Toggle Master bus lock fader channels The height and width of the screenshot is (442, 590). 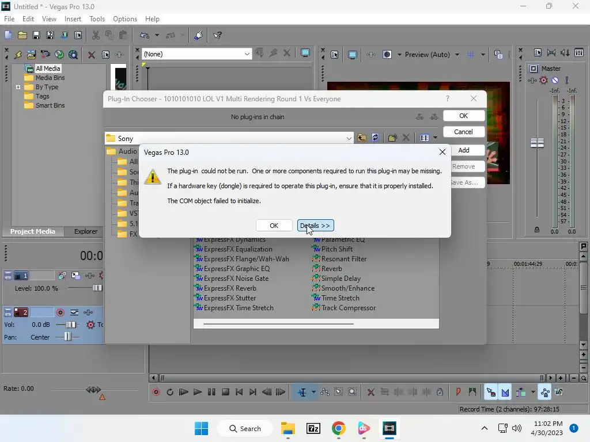536,230
